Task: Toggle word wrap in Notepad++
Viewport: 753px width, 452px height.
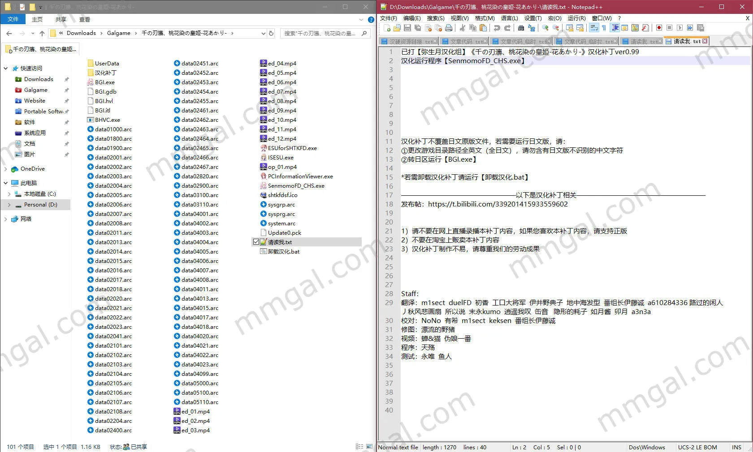Action: point(594,27)
